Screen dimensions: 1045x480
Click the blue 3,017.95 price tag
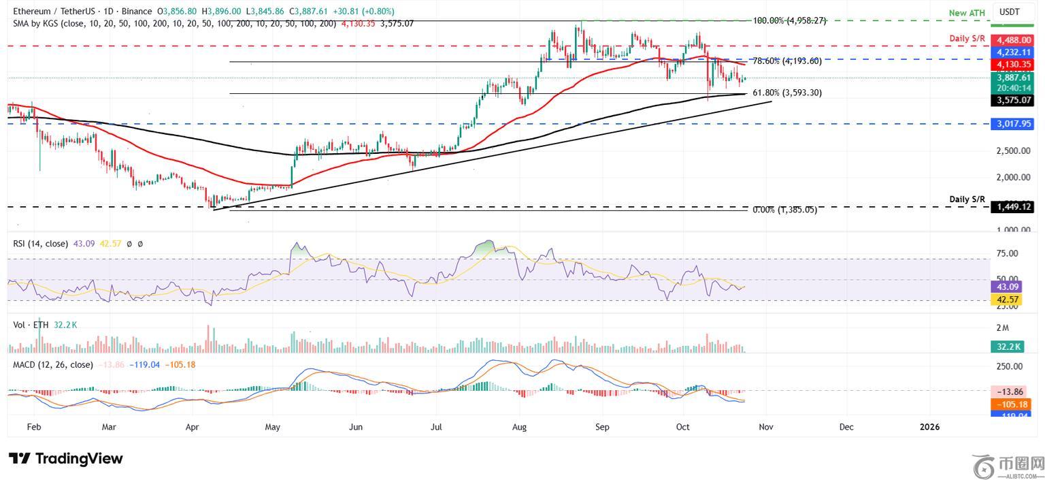1012,124
